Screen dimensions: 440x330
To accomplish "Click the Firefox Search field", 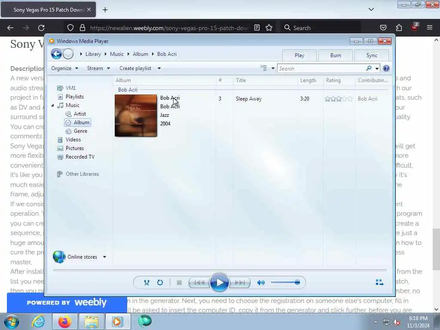I will pyautogui.click(x=321, y=28).
